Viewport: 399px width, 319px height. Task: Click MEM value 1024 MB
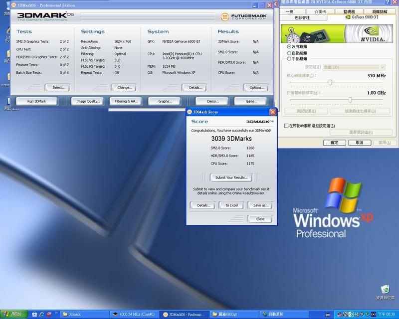(x=169, y=66)
